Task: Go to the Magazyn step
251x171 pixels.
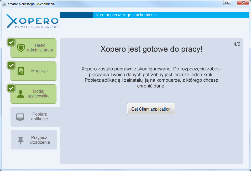Action: (x=33, y=71)
